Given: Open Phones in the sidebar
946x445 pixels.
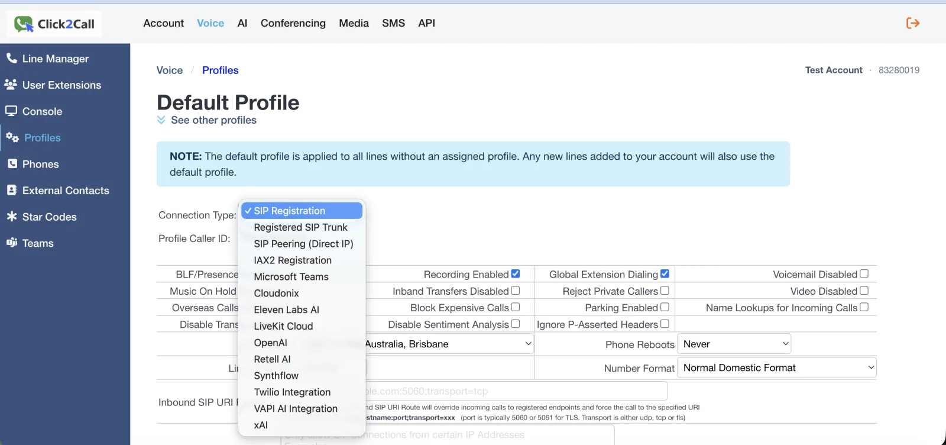Looking at the screenshot, I should click(41, 164).
